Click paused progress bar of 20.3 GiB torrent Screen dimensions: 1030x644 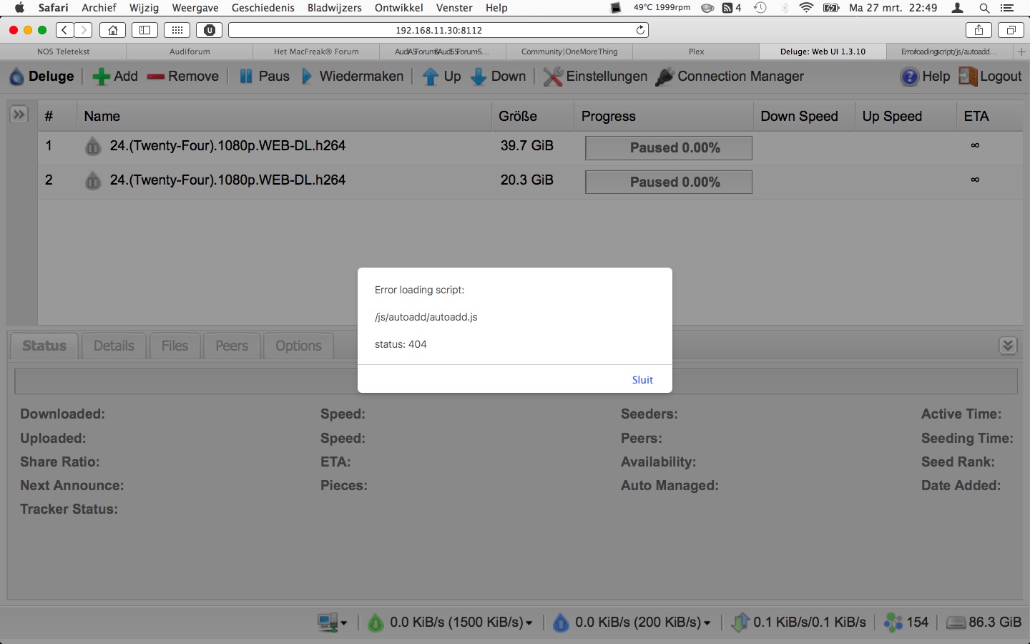coord(669,182)
